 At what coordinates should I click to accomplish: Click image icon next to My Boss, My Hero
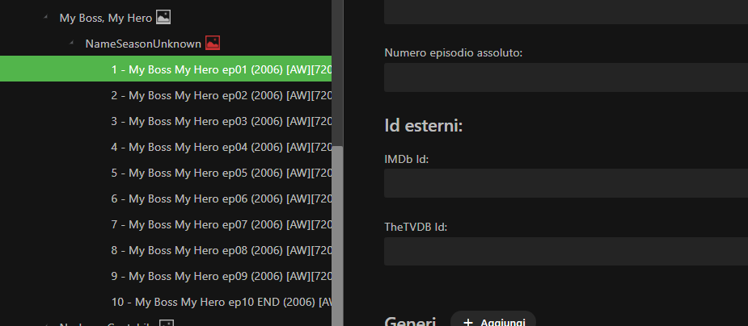tap(163, 18)
